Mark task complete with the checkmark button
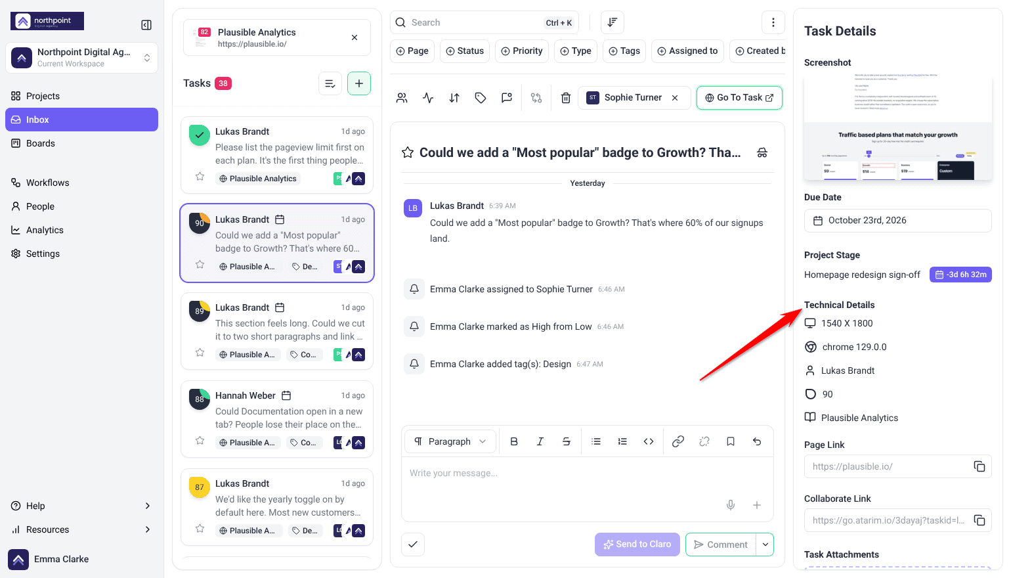Viewport: 1011px width, 578px height. pos(413,545)
